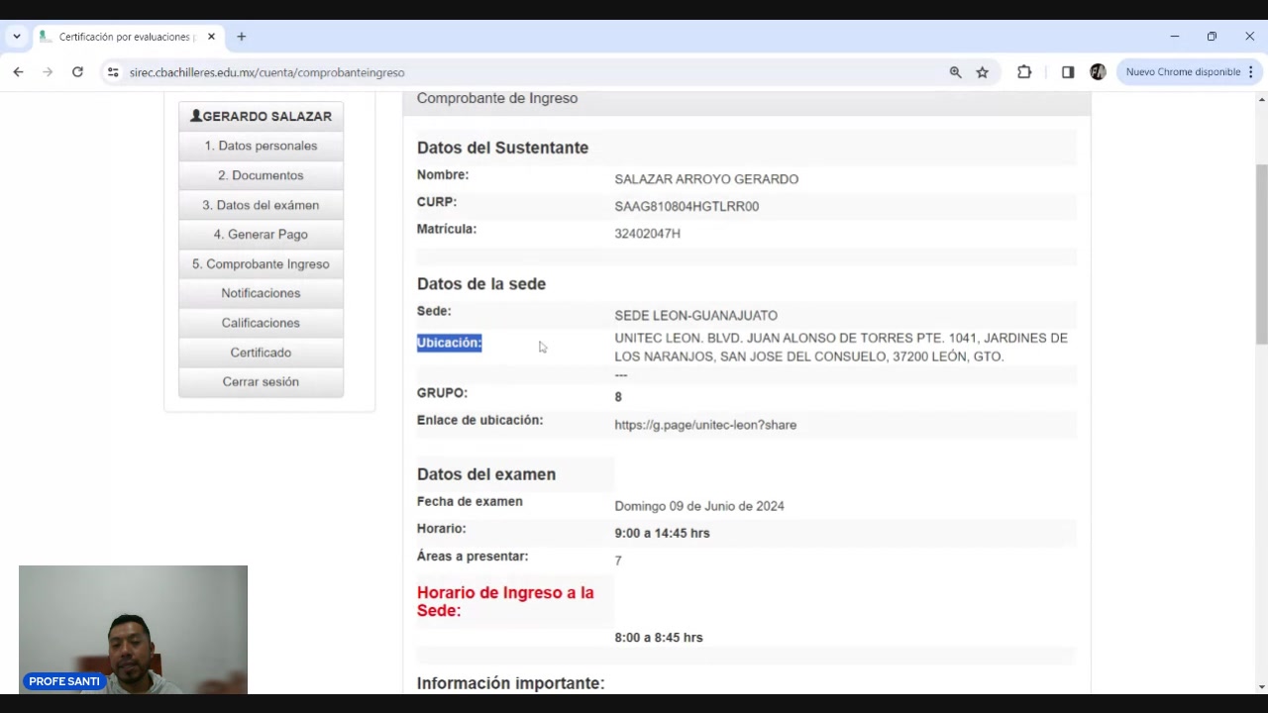Open the Chrome three-dot menu

point(1251,72)
